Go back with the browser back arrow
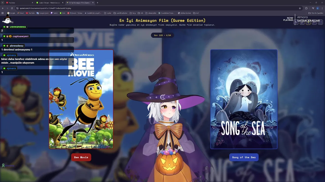 (3, 8)
